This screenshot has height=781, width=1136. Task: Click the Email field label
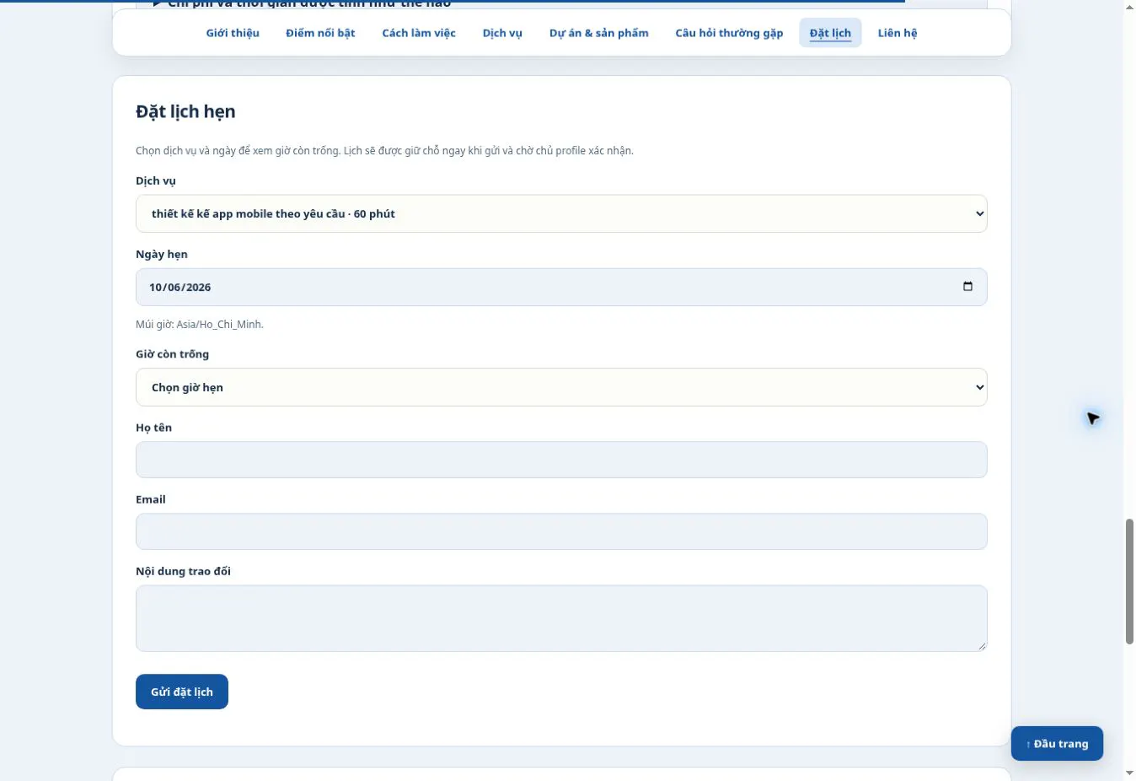151,499
